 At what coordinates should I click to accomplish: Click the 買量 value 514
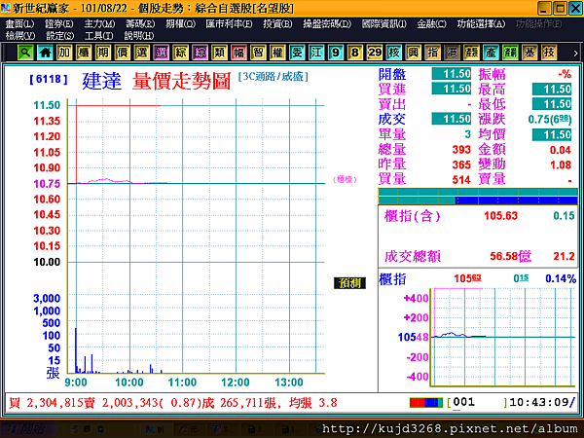click(x=461, y=180)
